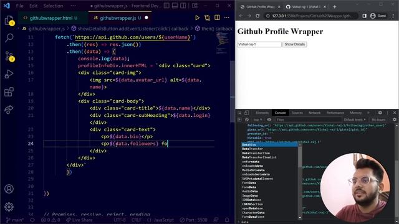Click the Live Share status bar item
This screenshot has height=224, width=399.
[79, 220]
